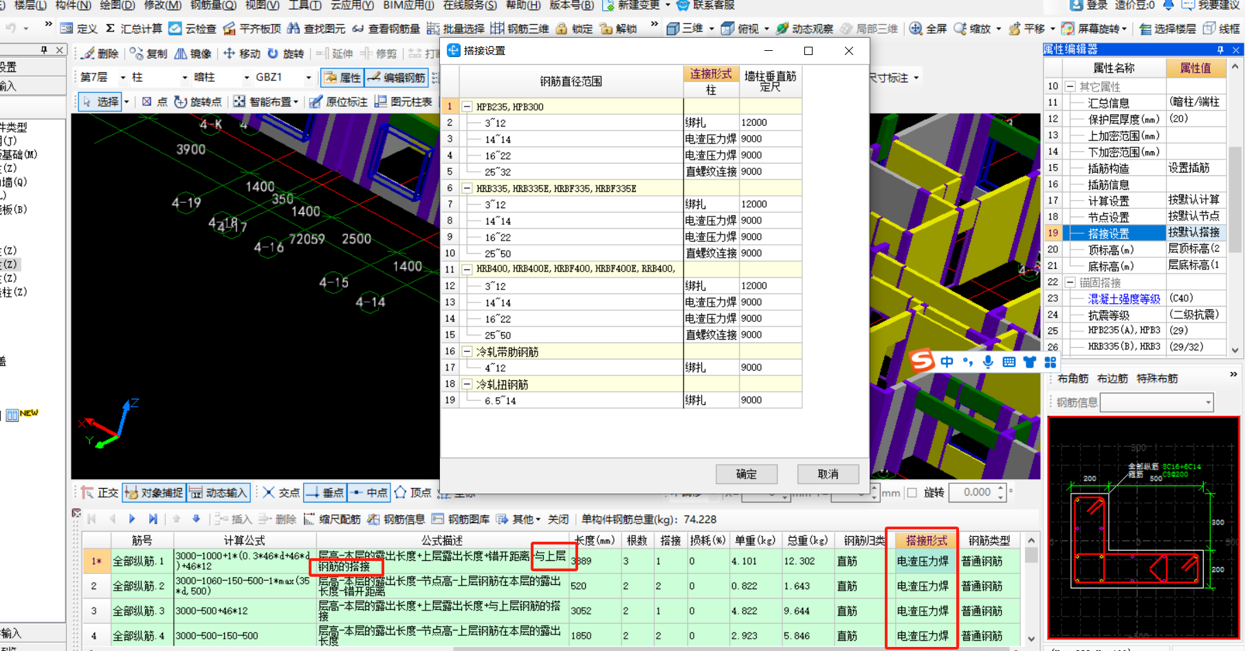Screen dimensions: 1245x651
Task: Toggle 动态输入 mode
Action: point(219,492)
